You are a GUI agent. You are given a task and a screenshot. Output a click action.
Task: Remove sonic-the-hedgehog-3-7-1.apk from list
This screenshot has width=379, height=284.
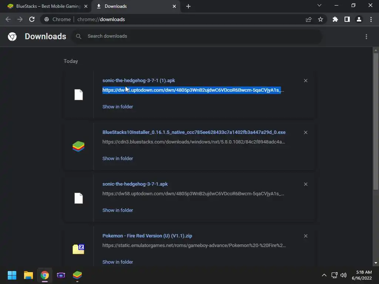click(305, 184)
